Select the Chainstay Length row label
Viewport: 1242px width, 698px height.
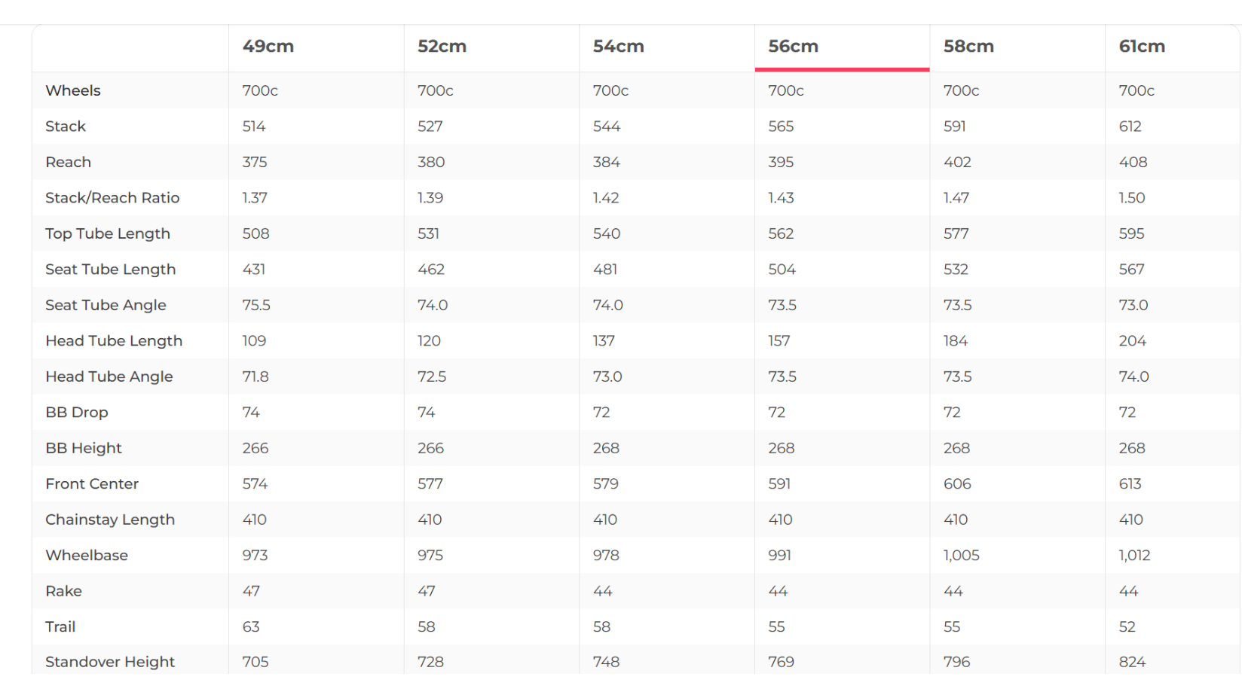(110, 520)
